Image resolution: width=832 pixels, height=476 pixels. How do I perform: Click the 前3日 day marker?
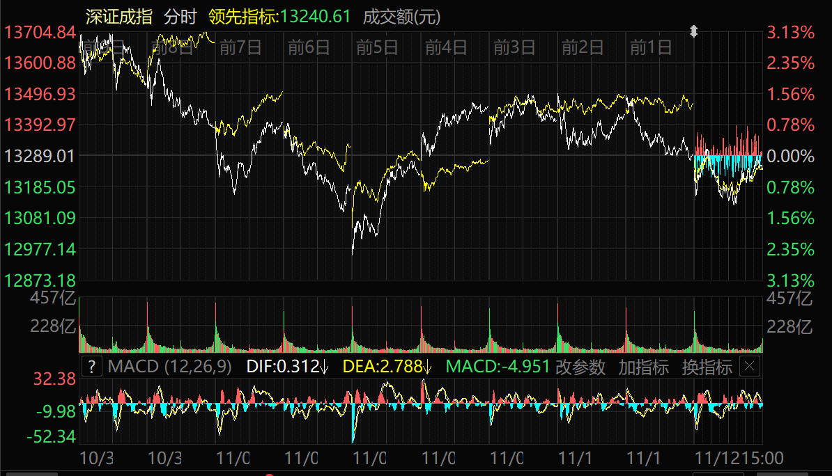click(x=514, y=47)
